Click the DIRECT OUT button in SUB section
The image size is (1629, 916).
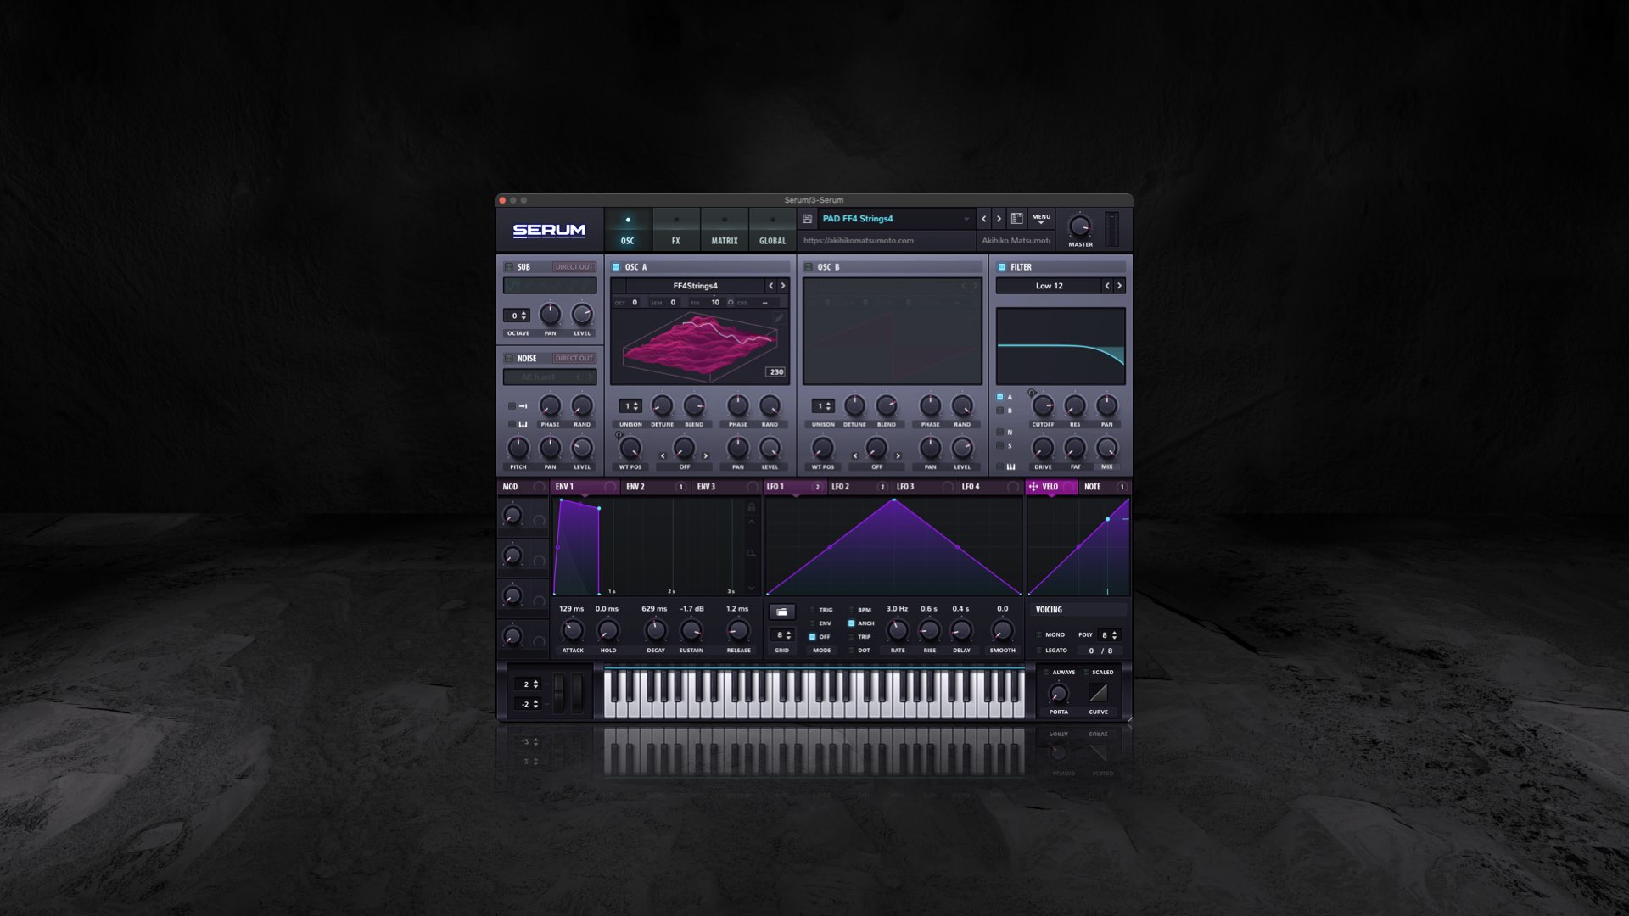[573, 266]
